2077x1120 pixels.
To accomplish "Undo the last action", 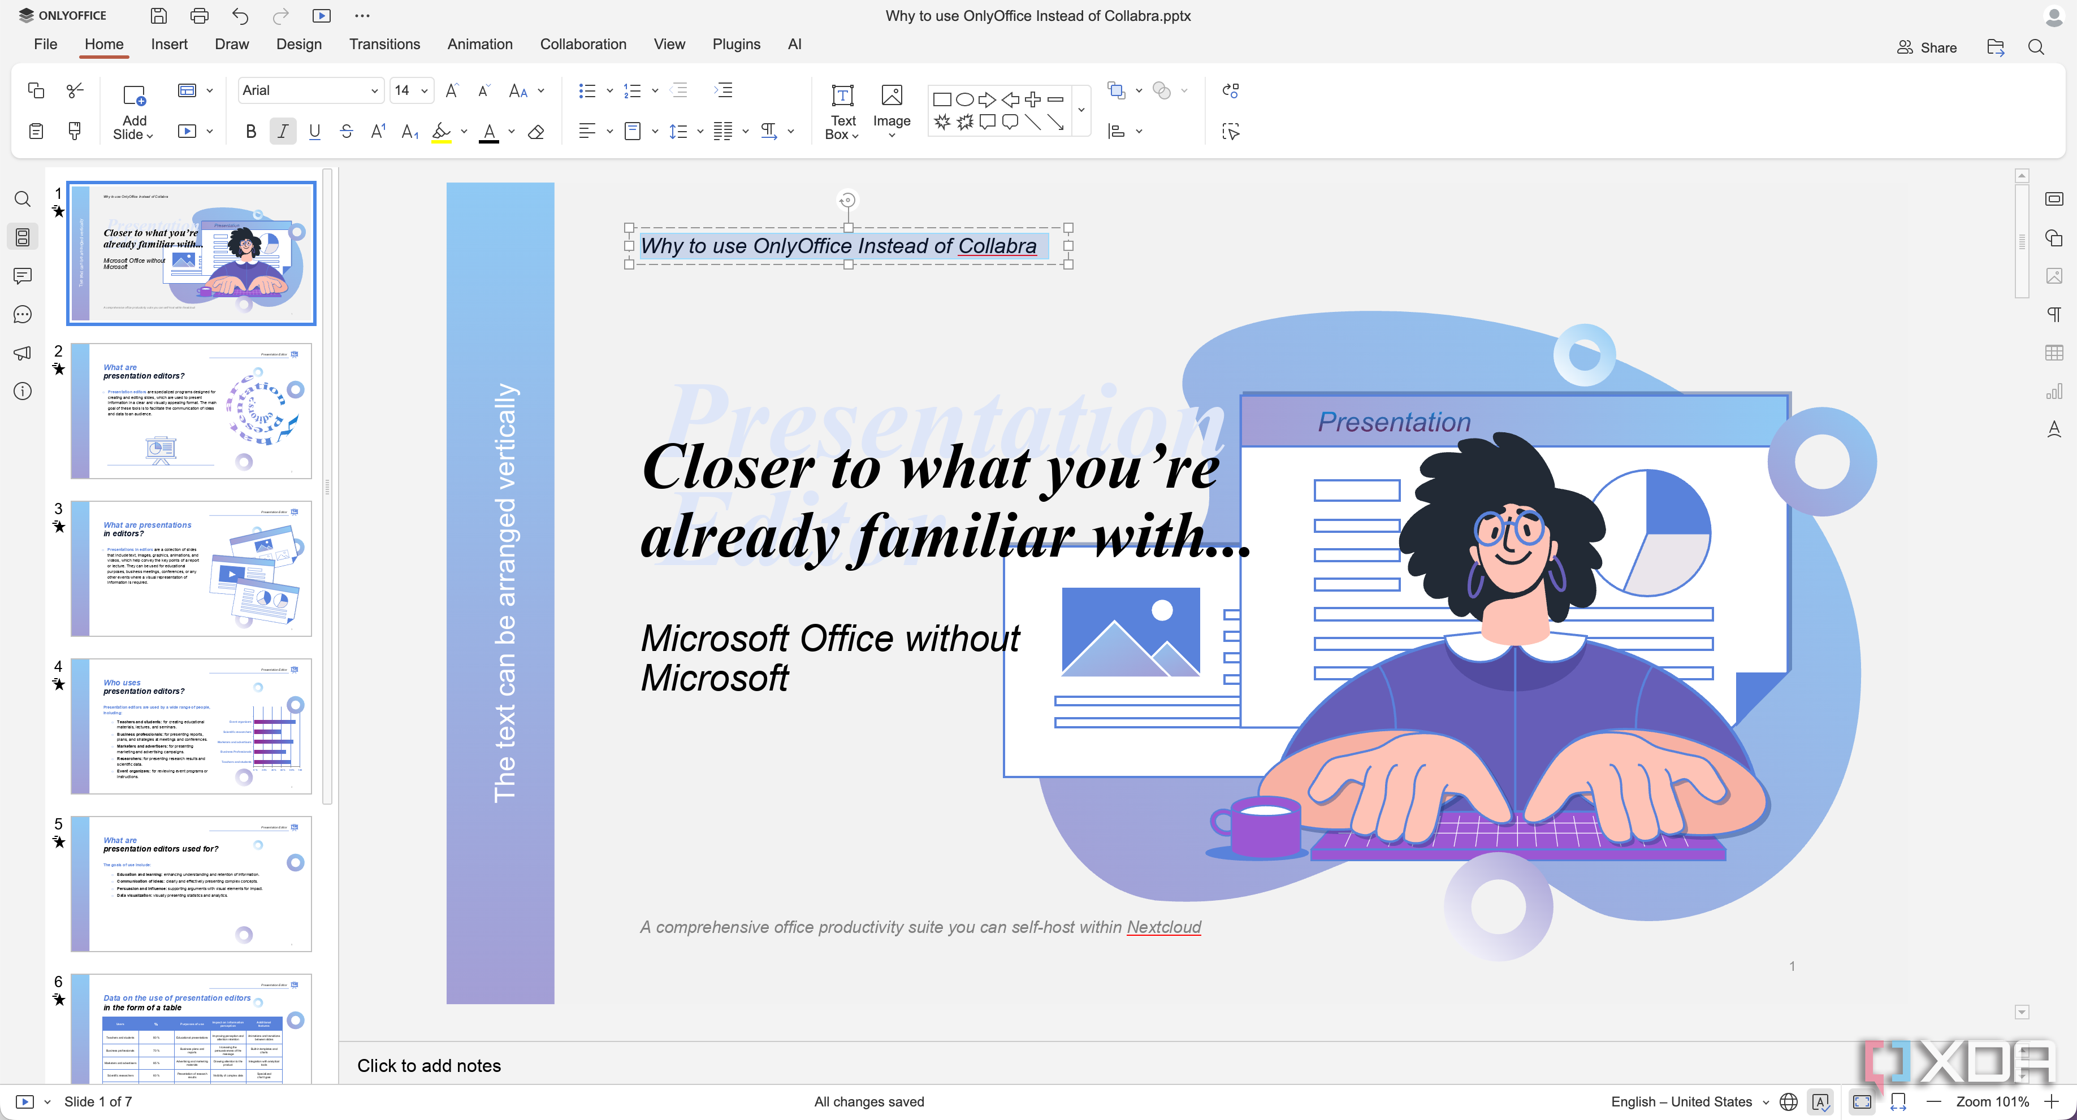I will coord(240,15).
